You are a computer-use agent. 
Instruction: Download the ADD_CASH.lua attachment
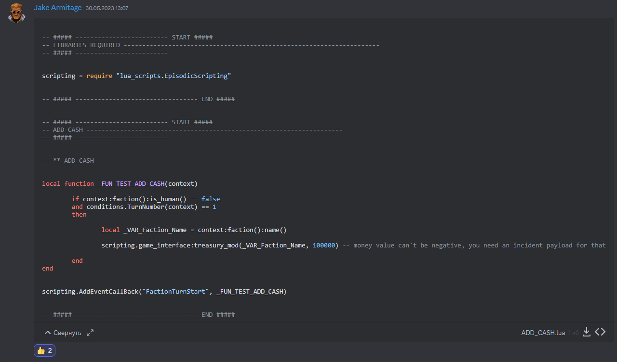click(x=587, y=332)
